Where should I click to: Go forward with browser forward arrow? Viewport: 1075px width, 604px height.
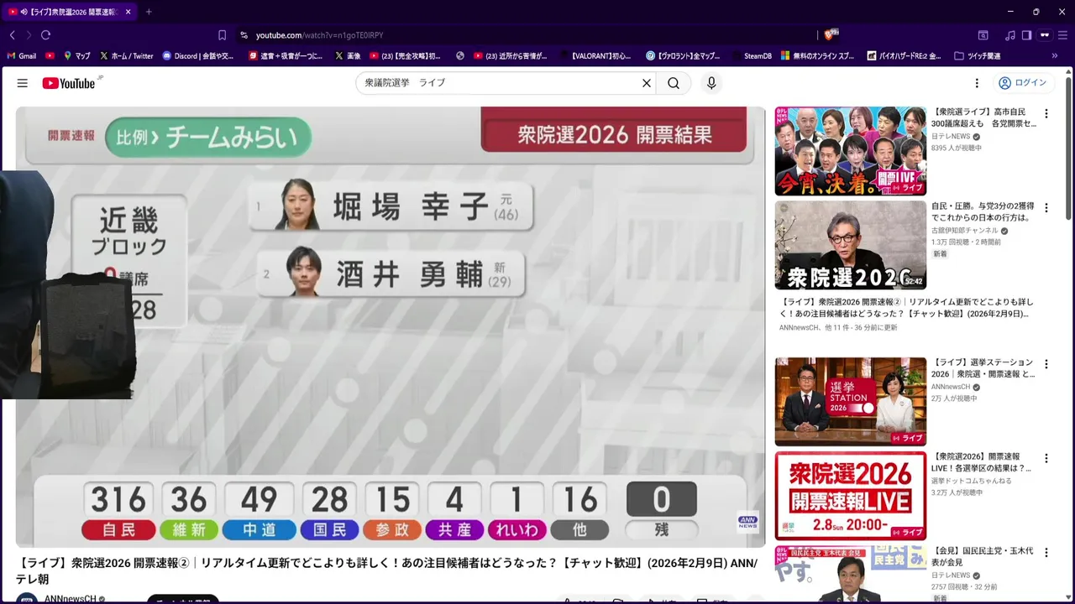29,35
